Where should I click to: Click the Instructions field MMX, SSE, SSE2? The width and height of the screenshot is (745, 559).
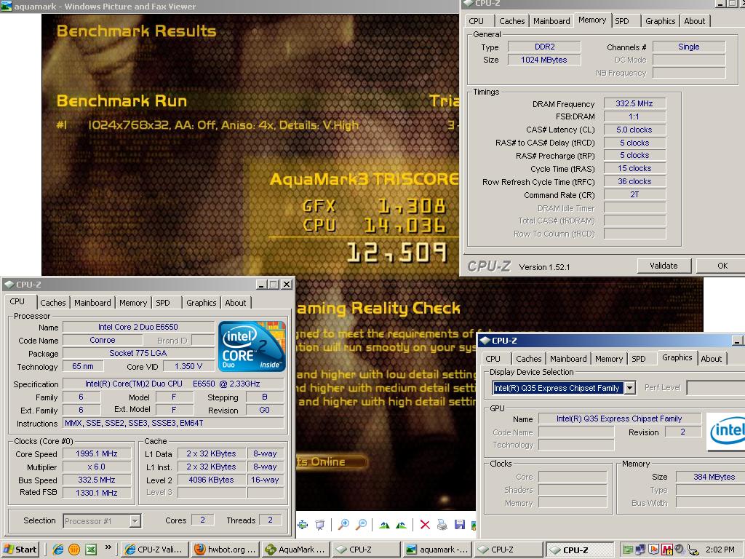[173, 423]
